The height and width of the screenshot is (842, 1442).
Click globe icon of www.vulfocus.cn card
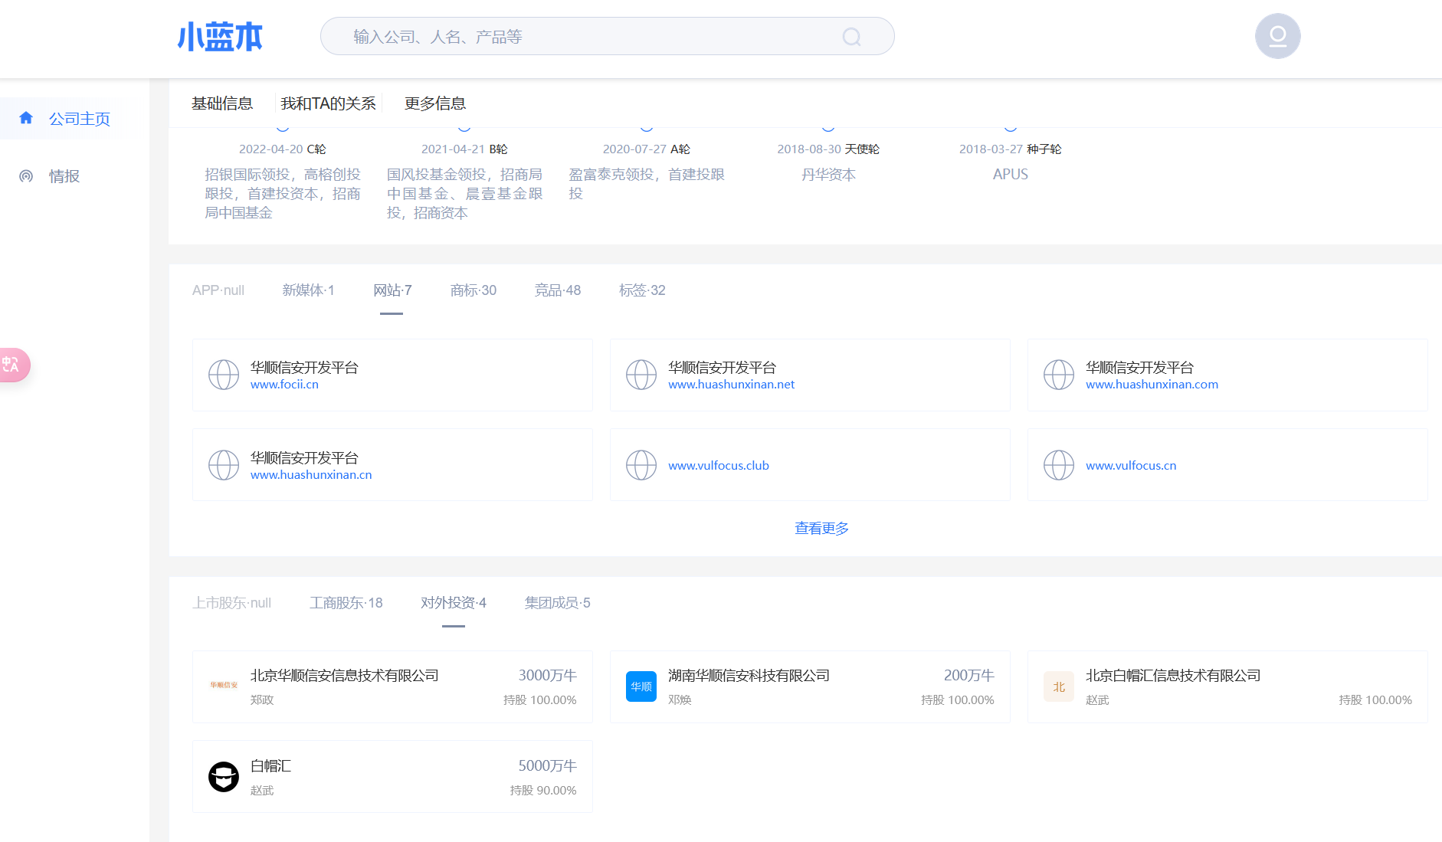pos(1059,465)
